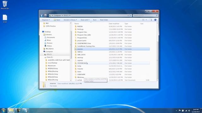Expand the arrow after OS (C:) breadcrumb

(70, 15)
